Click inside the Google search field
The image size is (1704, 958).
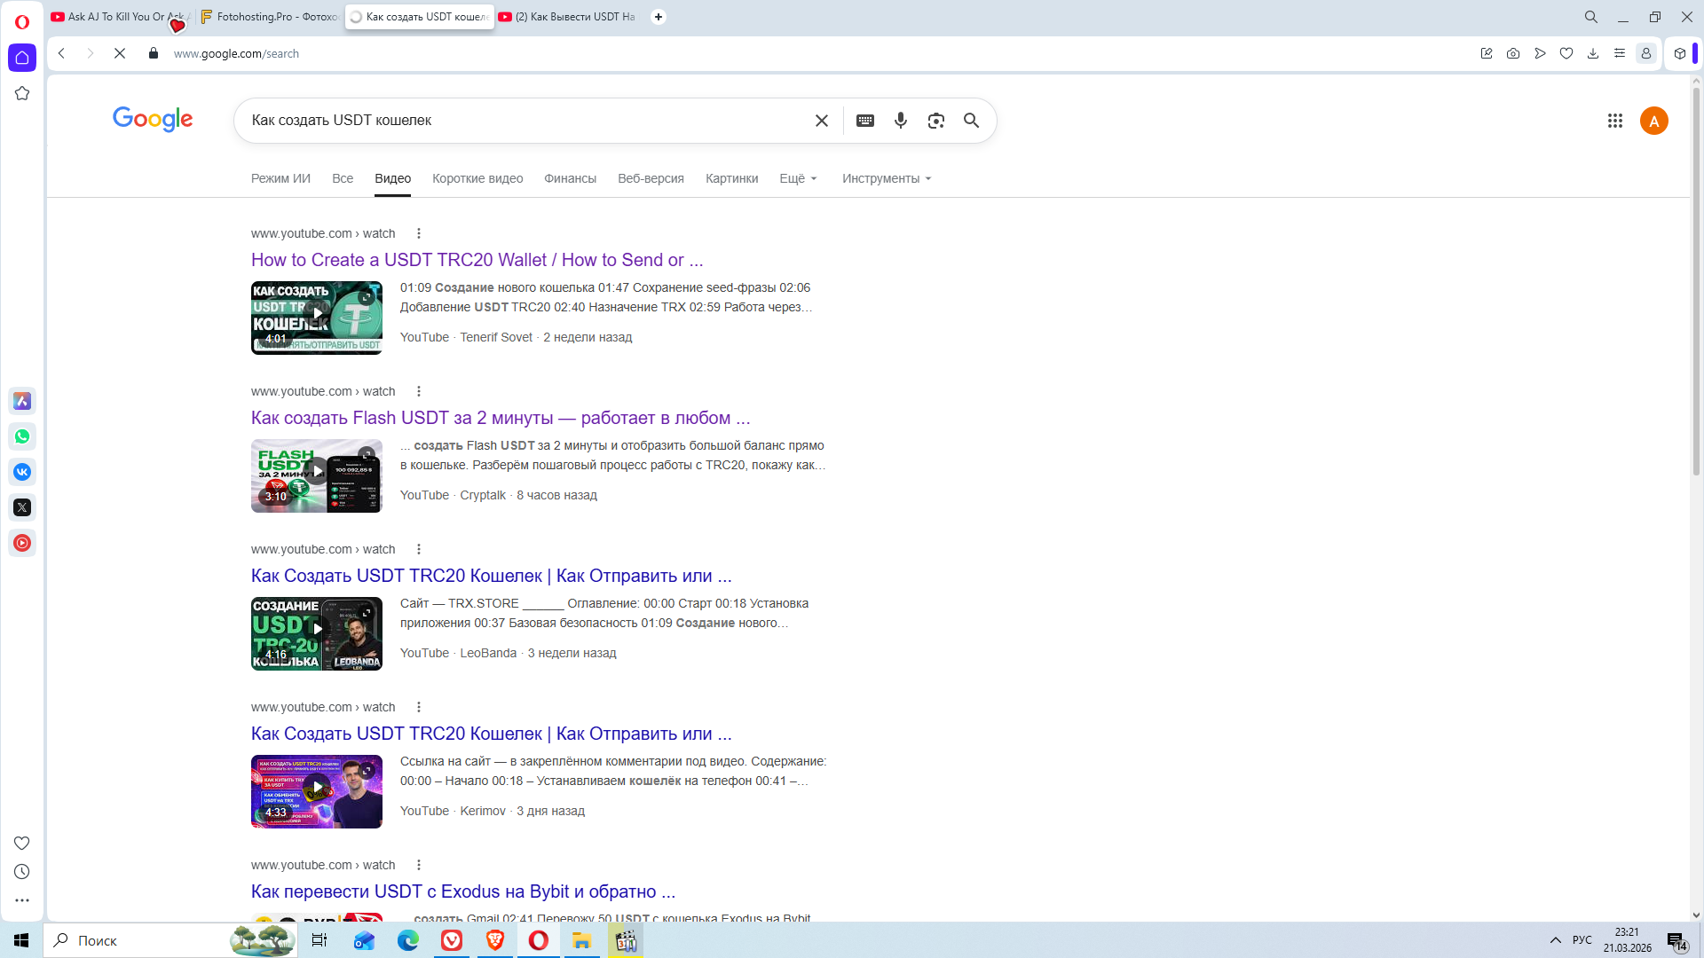pyautogui.click(x=524, y=121)
